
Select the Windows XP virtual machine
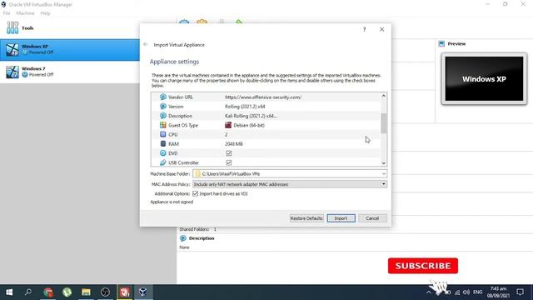point(70,50)
